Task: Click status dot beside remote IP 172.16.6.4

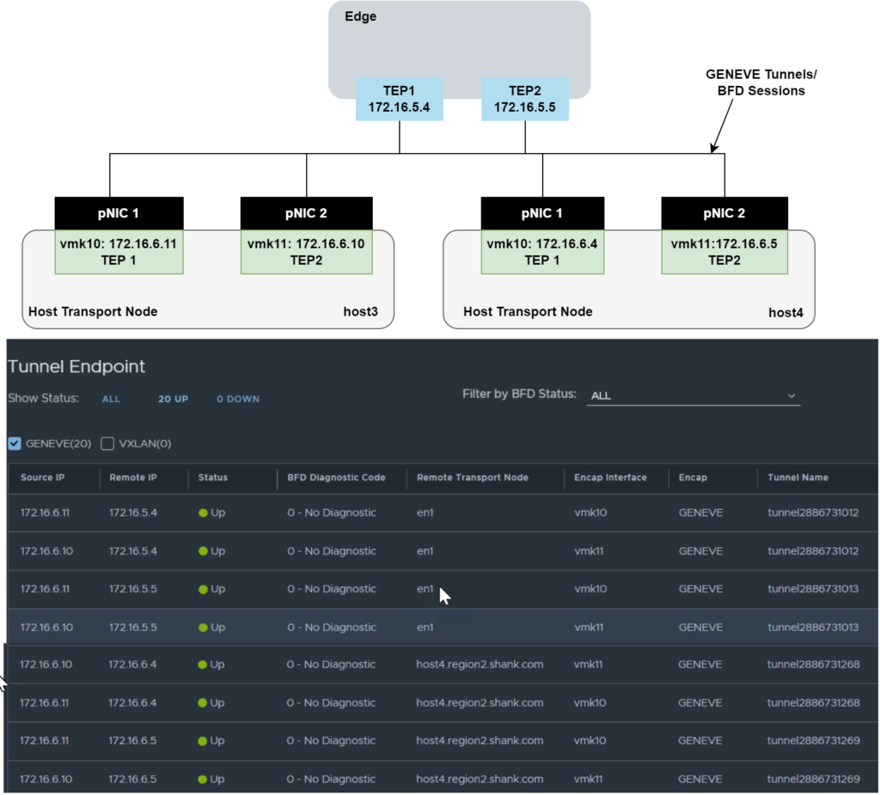Action: pos(204,664)
